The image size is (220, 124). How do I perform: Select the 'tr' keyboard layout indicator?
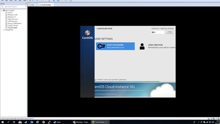[x=158, y=32]
